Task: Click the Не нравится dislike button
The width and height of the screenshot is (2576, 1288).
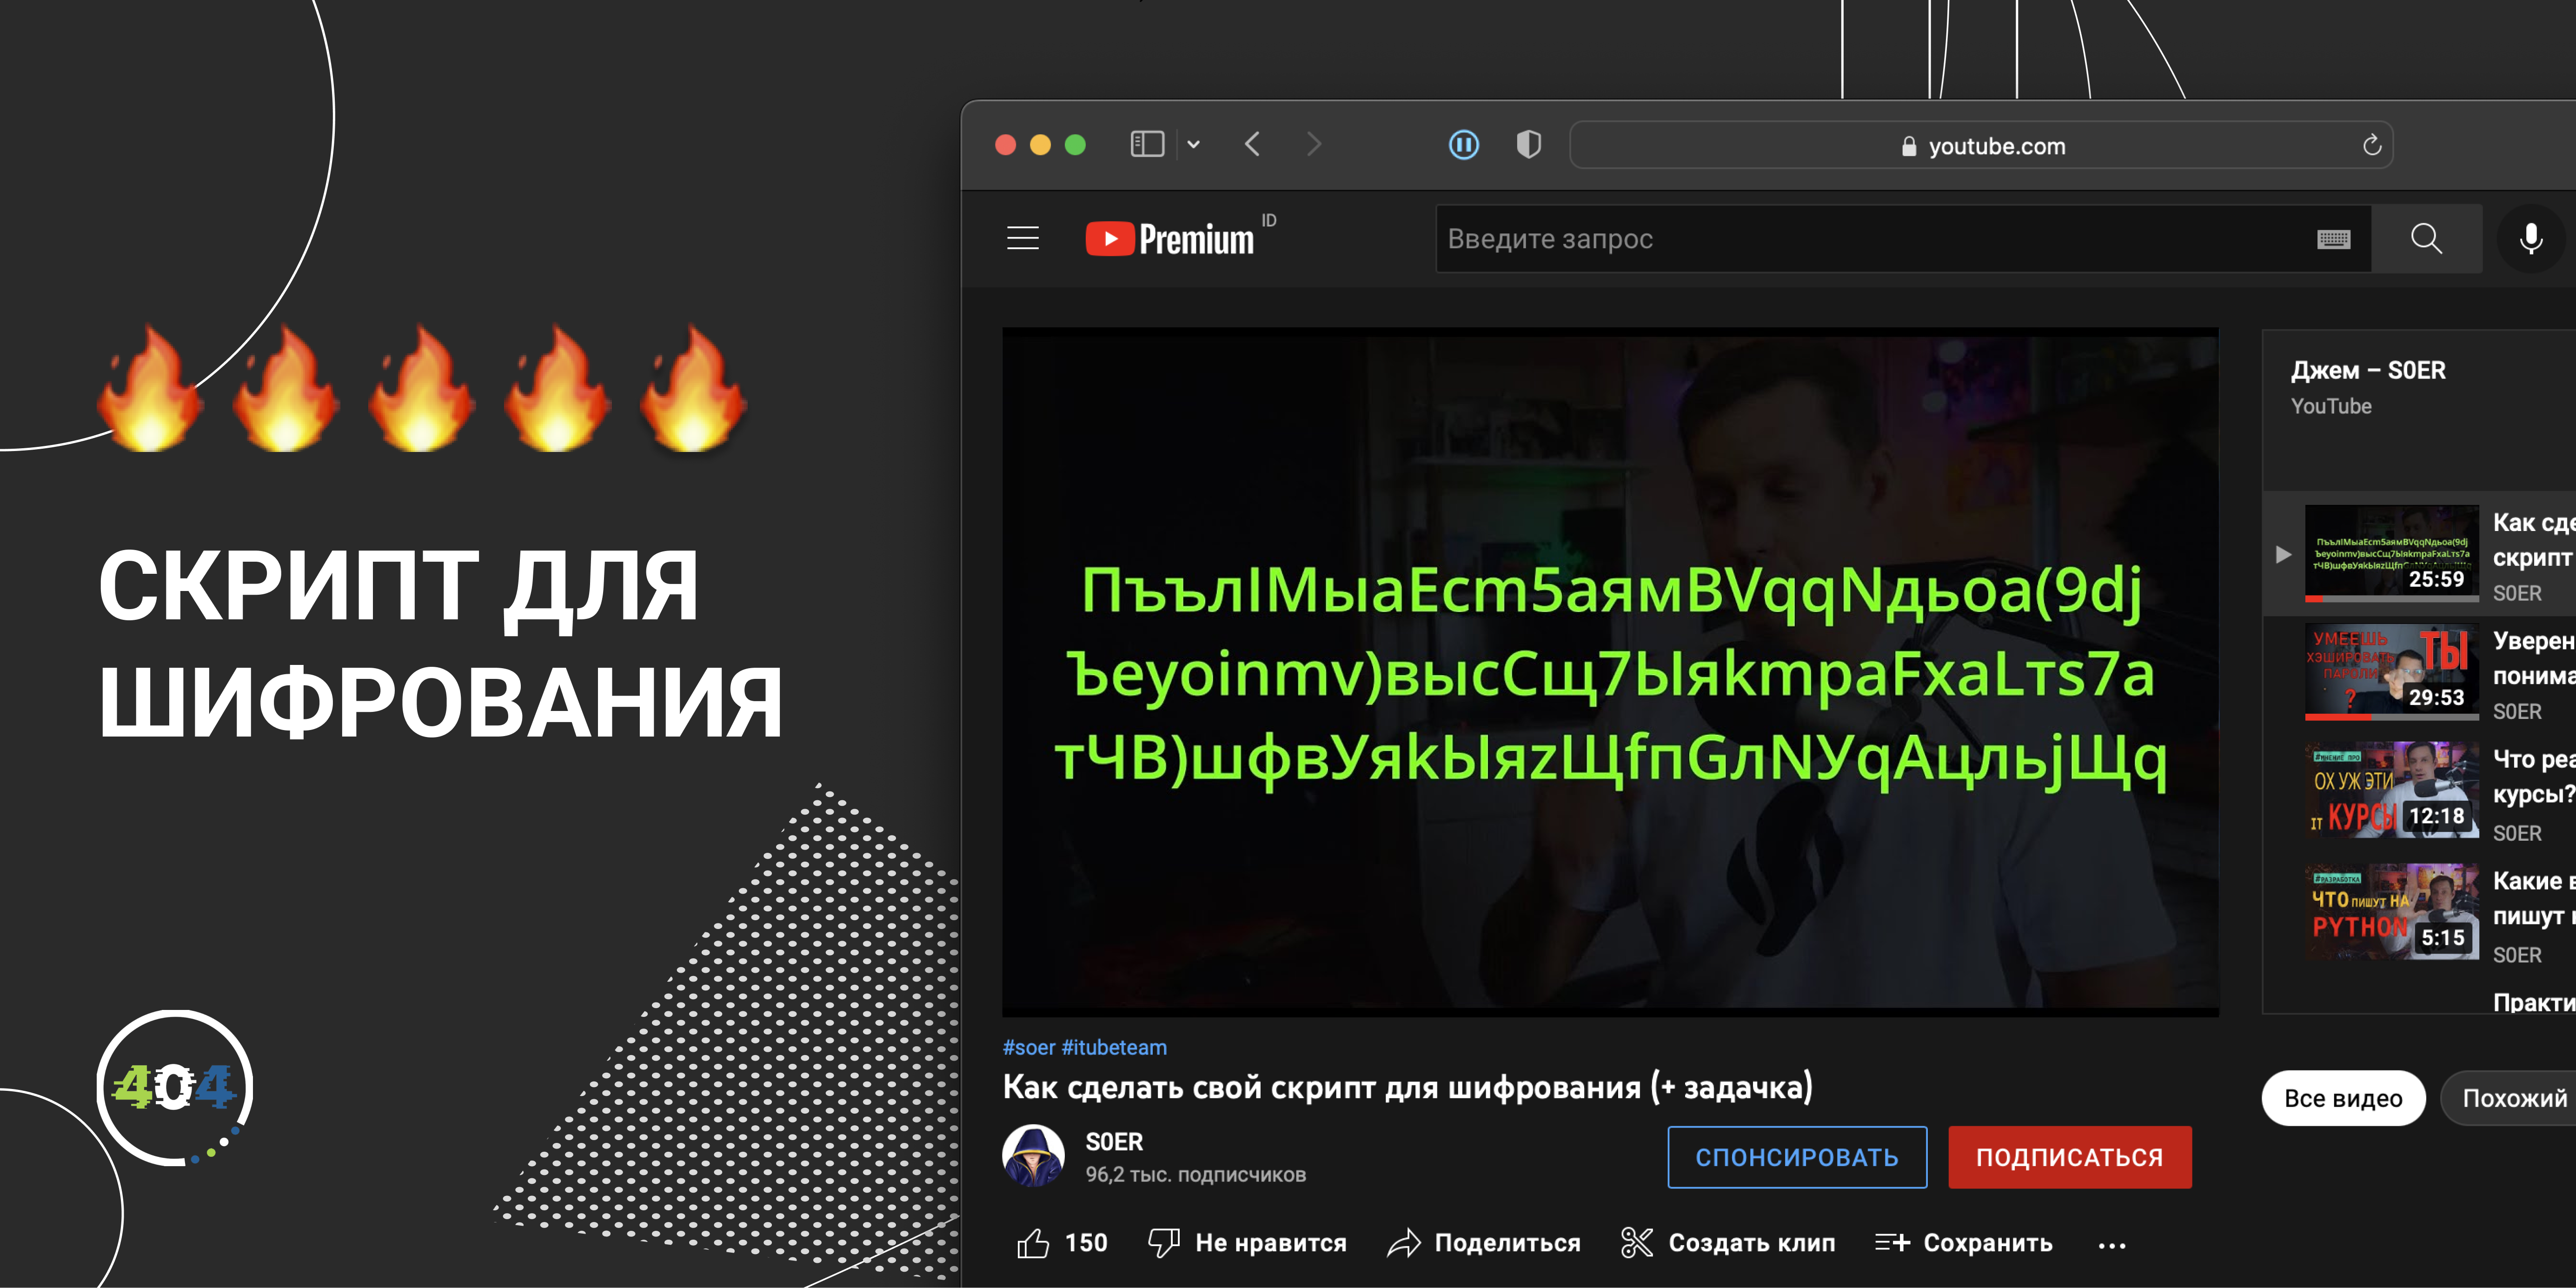Action: click(x=1247, y=1243)
